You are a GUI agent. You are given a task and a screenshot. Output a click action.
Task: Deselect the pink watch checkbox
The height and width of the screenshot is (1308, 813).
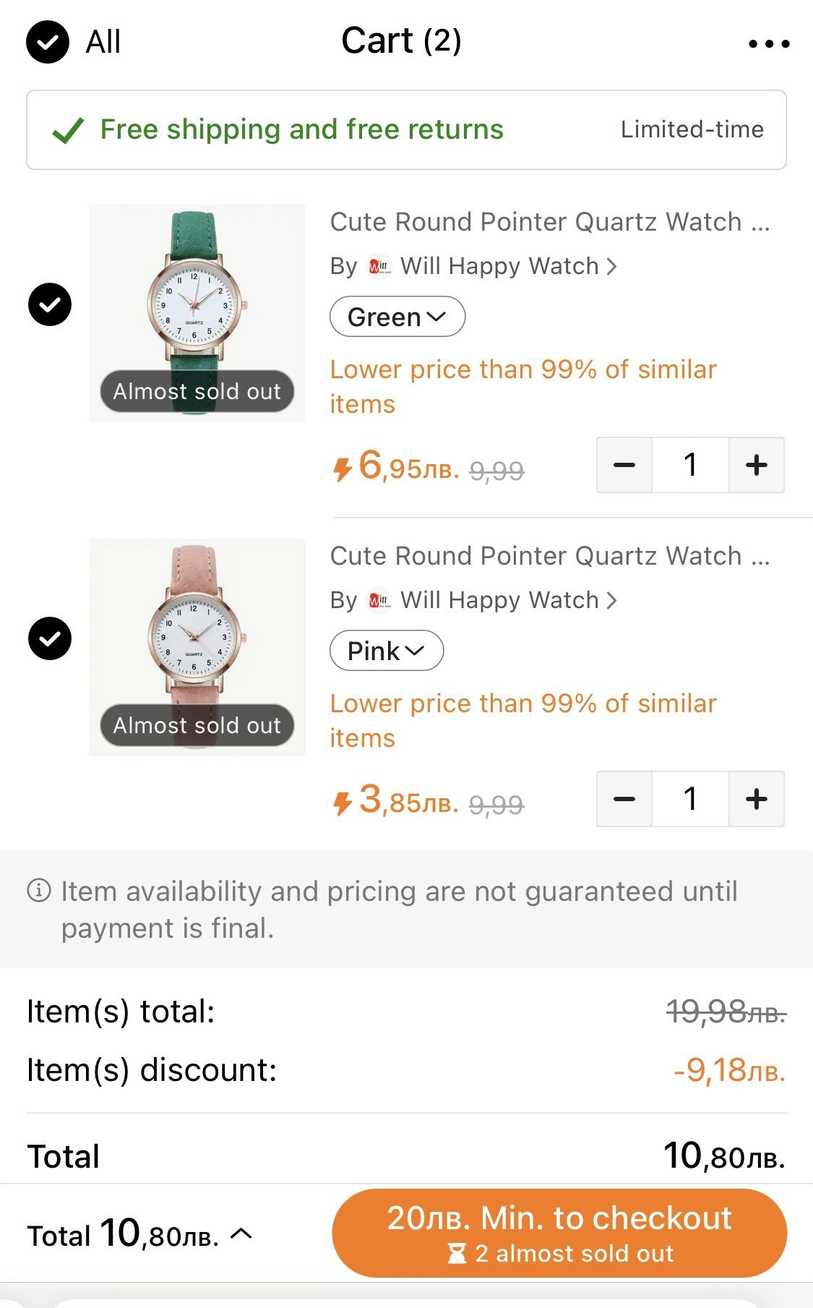click(x=50, y=638)
